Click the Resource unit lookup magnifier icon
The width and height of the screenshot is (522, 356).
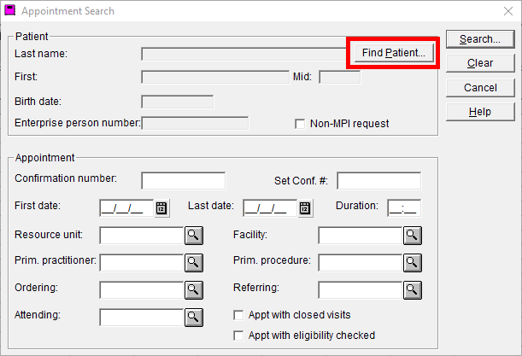[x=193, y=236]
